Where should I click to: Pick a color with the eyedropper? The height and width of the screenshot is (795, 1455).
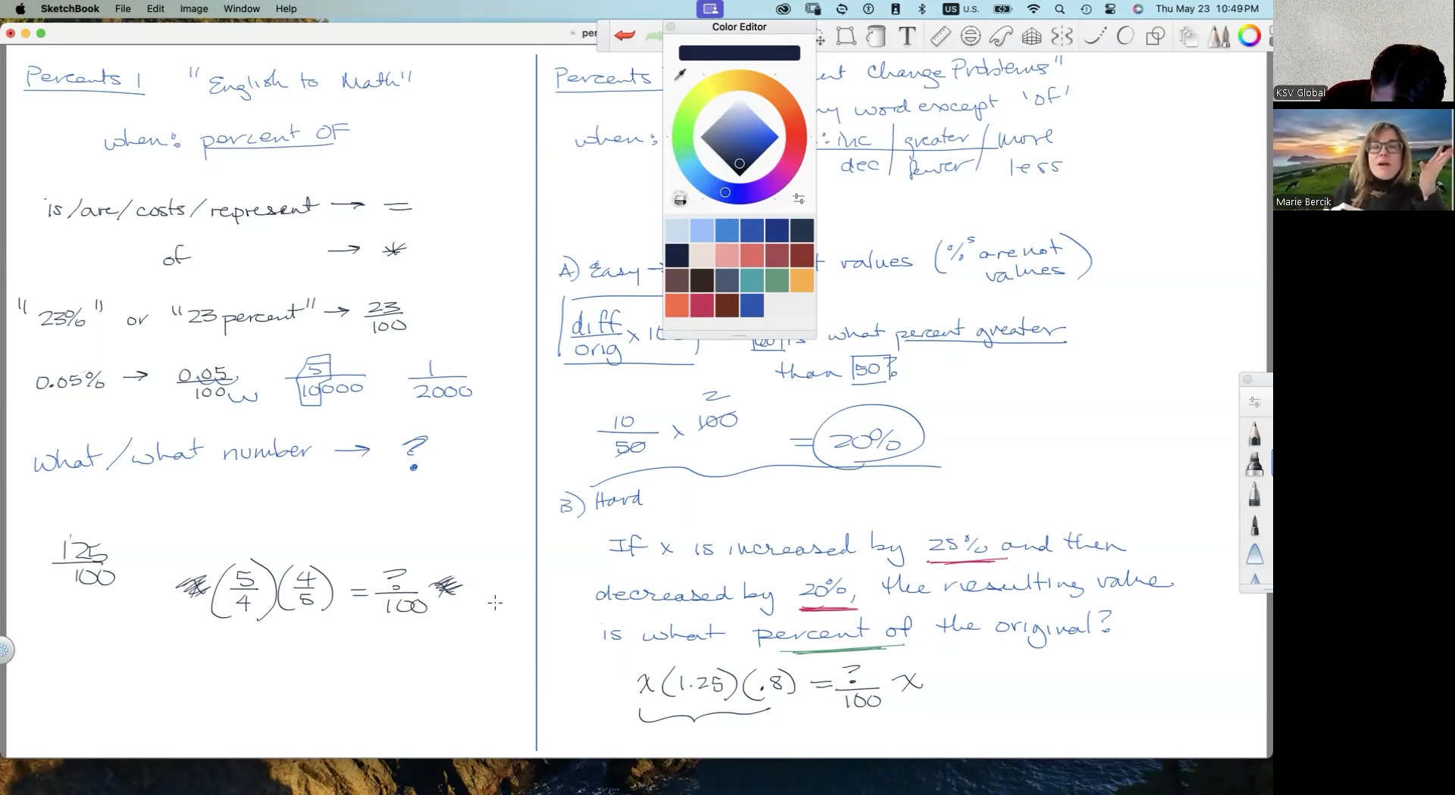[x=680, y=74]
